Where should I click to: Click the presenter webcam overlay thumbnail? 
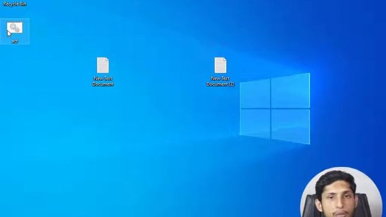(341, 192)
